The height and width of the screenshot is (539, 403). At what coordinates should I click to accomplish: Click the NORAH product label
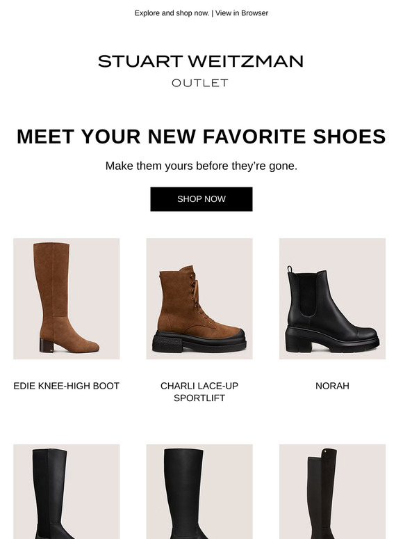point(332,386)
